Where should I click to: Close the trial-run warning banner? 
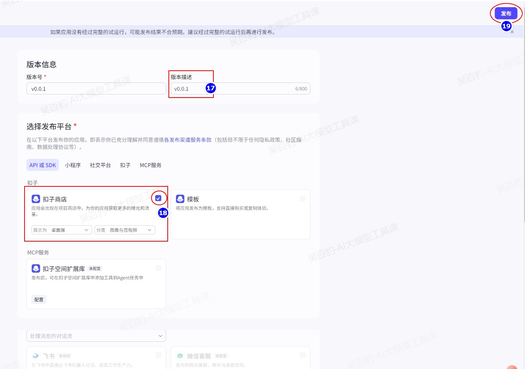coord(512,32)
